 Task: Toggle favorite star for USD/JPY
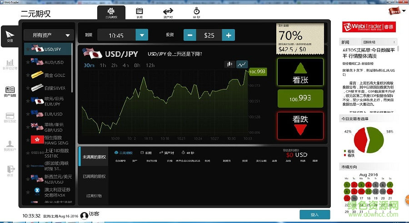click(x=28, y=50)
